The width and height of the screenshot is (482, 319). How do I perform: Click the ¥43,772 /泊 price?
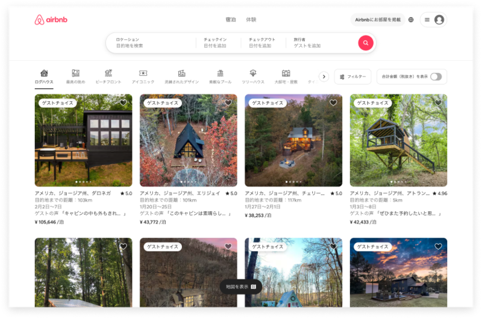[x=153, y=222]
